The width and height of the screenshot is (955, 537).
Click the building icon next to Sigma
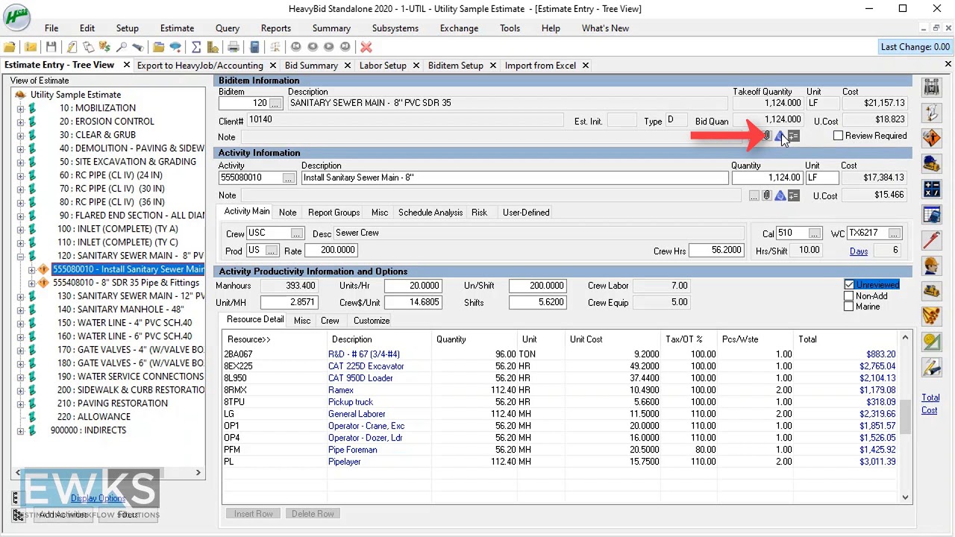[213, 47]
